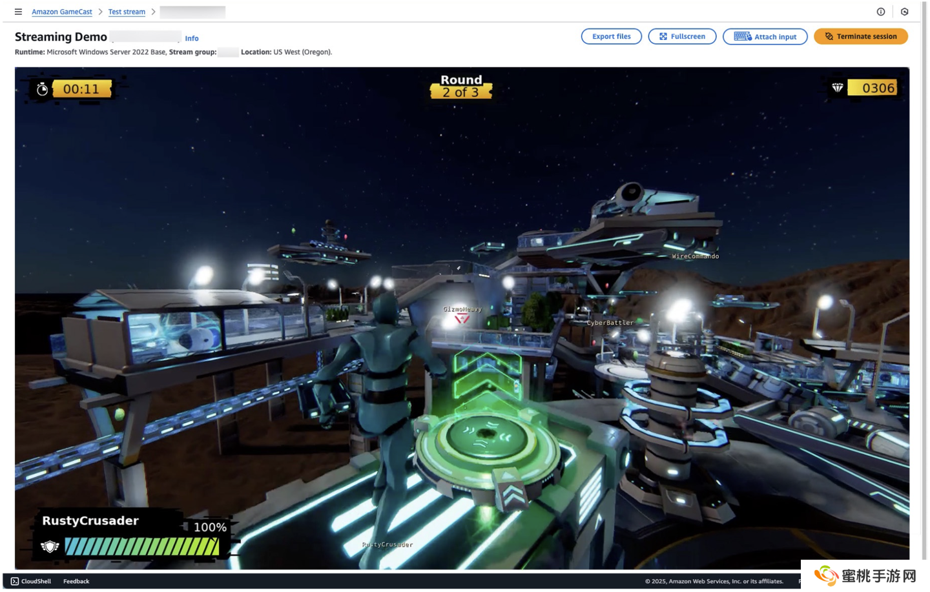Click the Round 2 of 3 indicator
Screen dimensions: 930x592
tap(461, 87)
